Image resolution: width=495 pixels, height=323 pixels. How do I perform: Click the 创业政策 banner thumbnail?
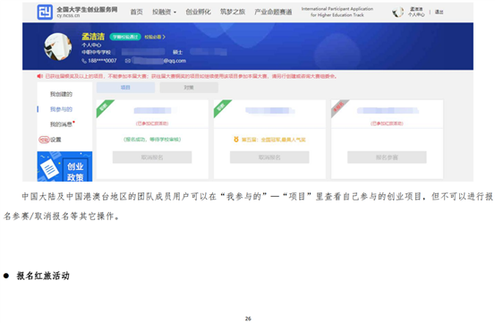(x=64, y=166)
